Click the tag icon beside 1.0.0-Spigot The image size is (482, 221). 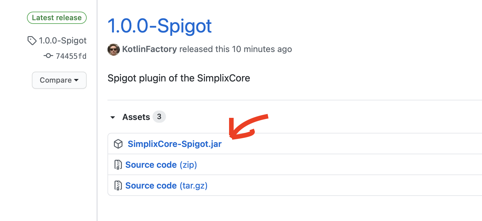[x=32, y=41]
